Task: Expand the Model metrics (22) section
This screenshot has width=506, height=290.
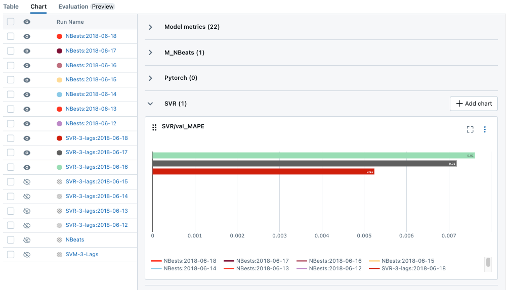Action: pos(150,27)
